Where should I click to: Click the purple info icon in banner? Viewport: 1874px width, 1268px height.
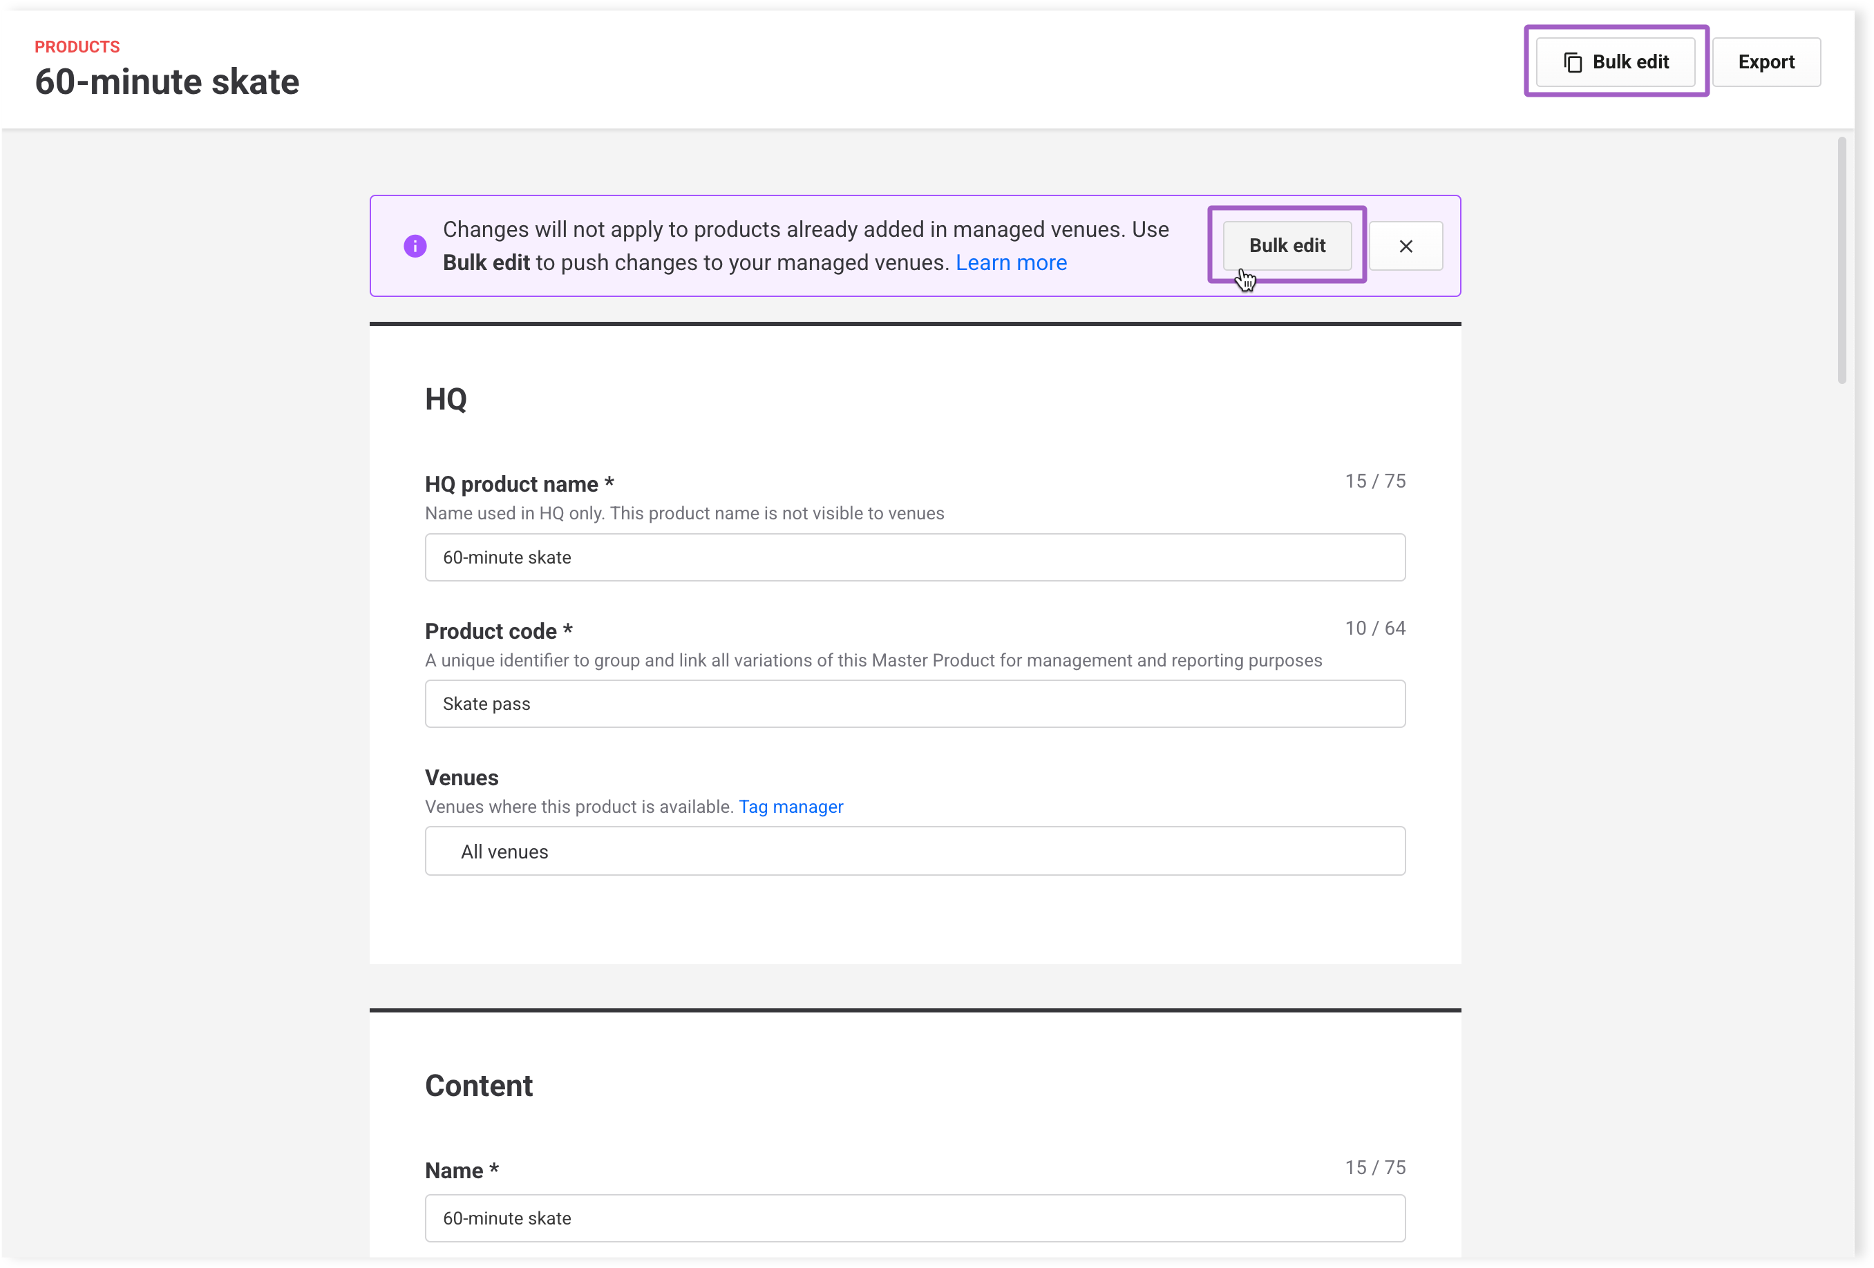point(415,246)
